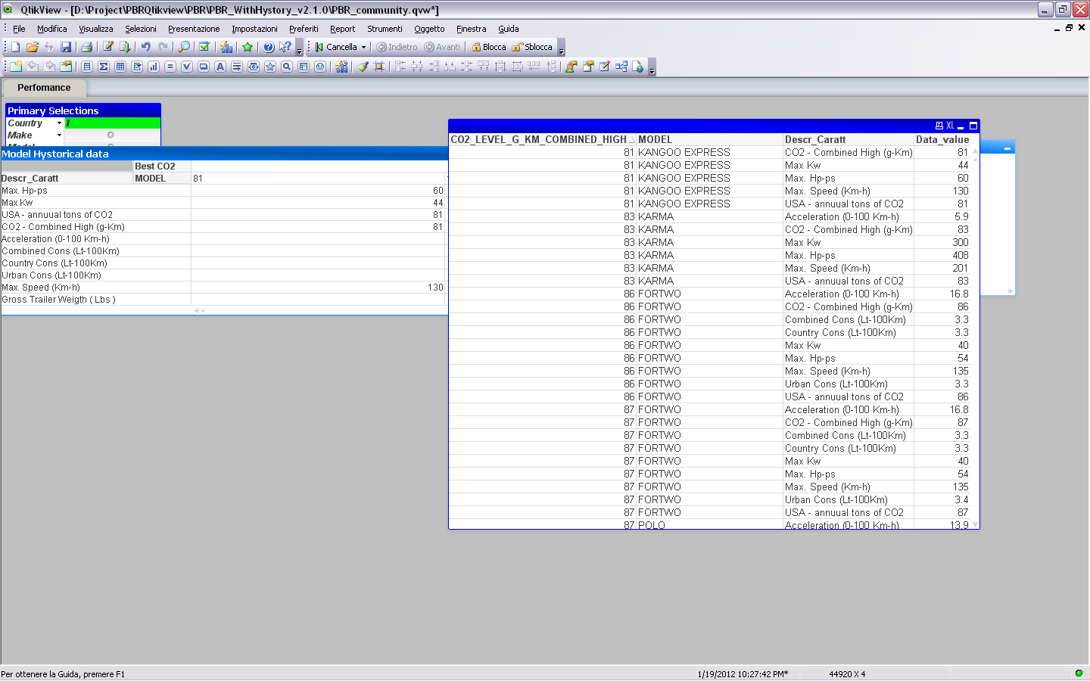This screenshot has width=1090, height=681.
Task: Open sheet properties icon in design toolbar
Action: tap(66, 67)
